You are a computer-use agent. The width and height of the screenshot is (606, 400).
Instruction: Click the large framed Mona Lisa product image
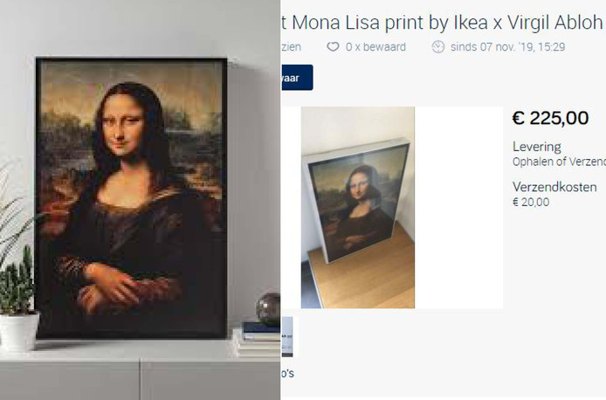point(131,198)
